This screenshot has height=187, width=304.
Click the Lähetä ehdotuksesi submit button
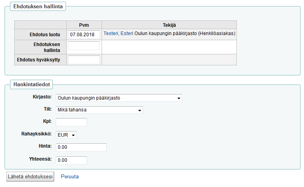30,177
